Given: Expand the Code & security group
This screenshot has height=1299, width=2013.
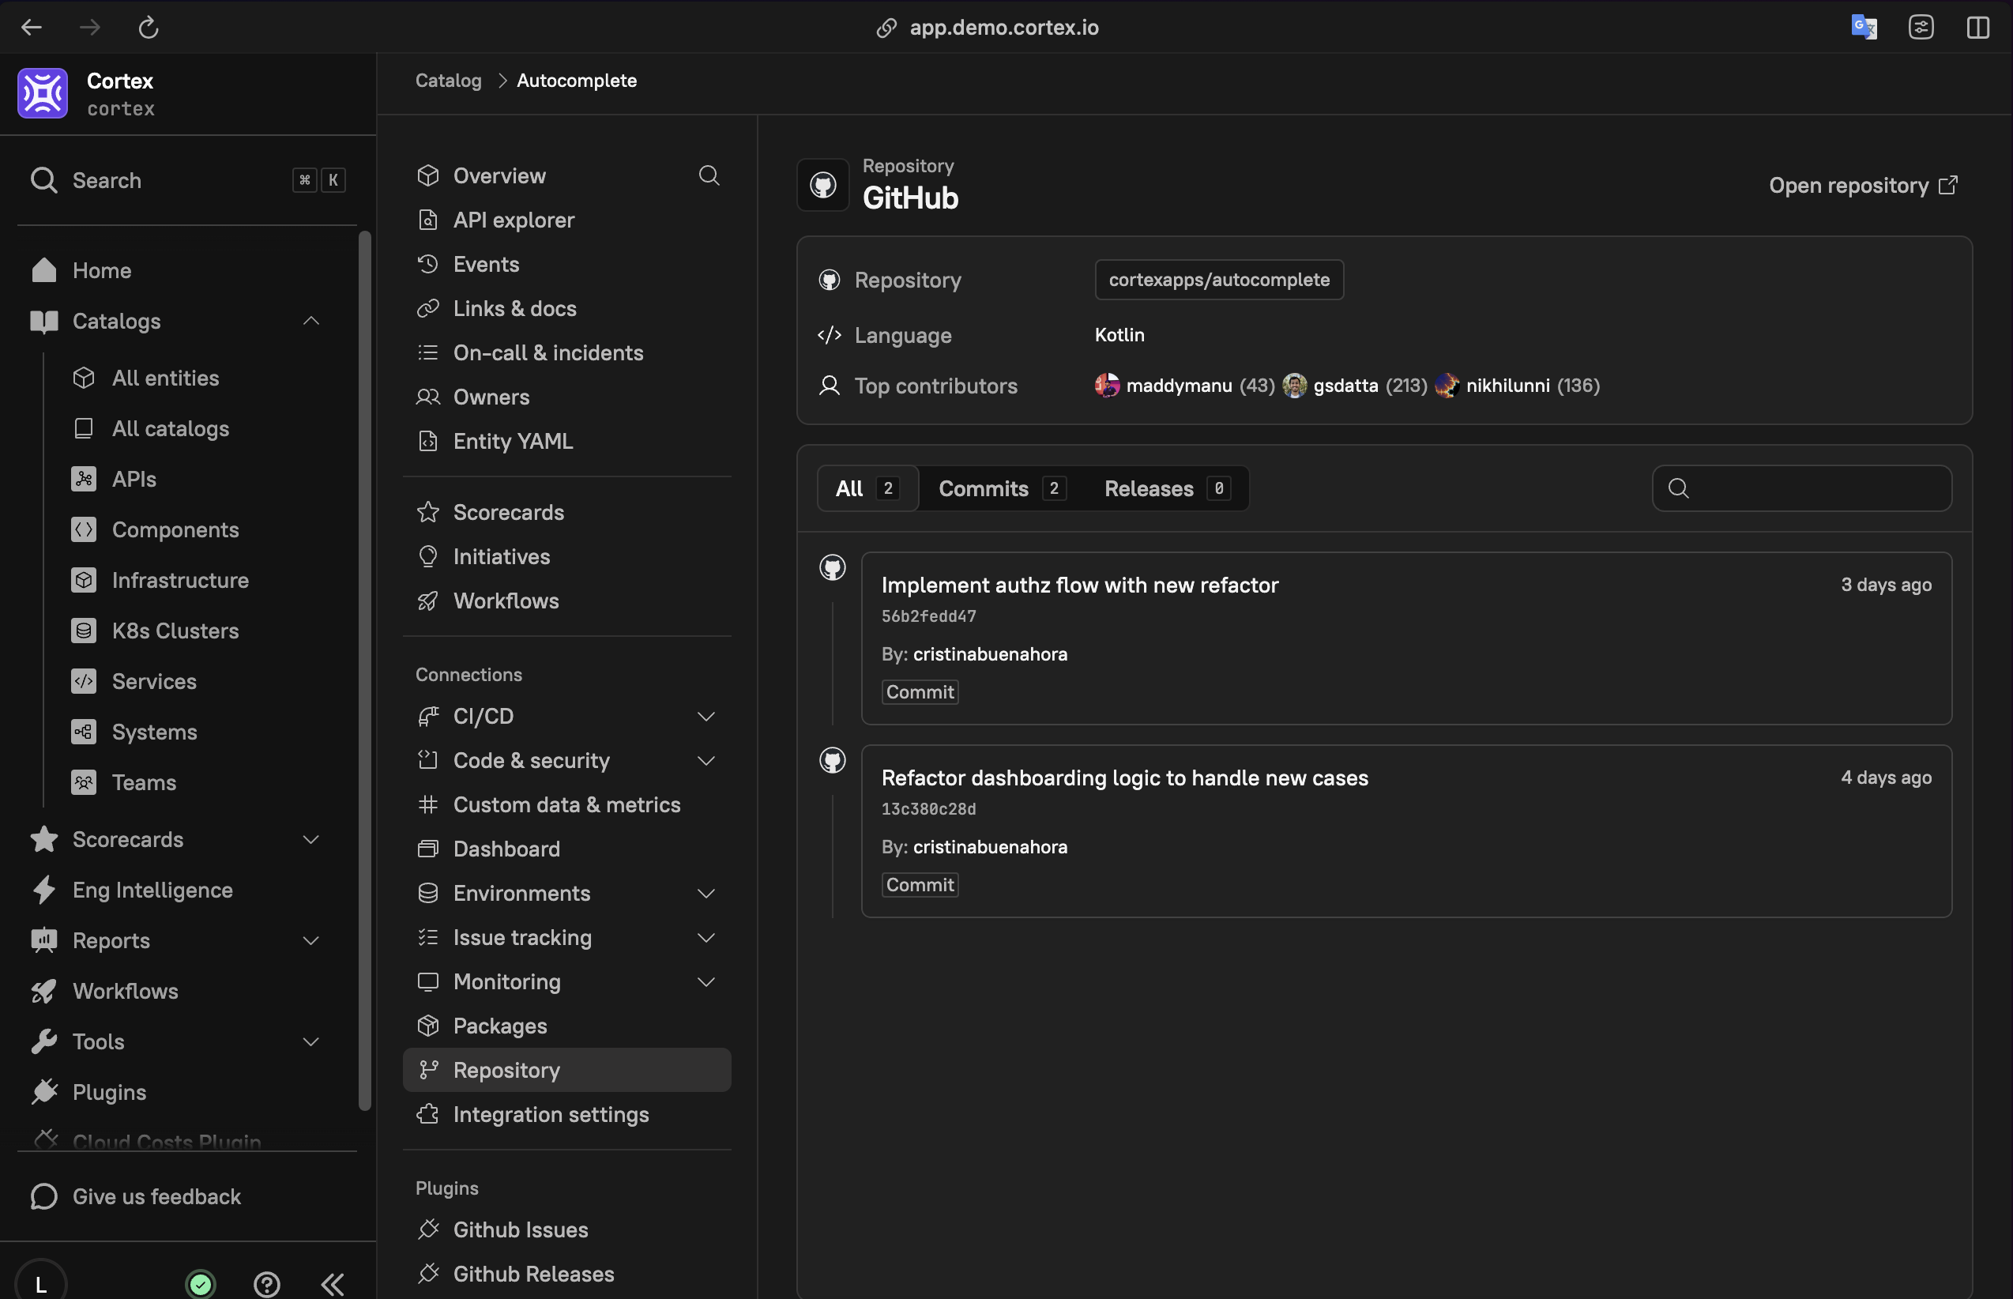Looking at the screenshot, I should tap(705, 761).
